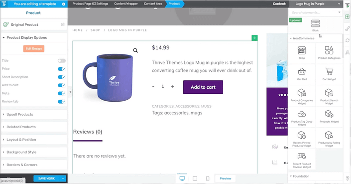Turn off Add to cart toggle
The width and height of the screenshot is (351, 184).
click(61, 85)
